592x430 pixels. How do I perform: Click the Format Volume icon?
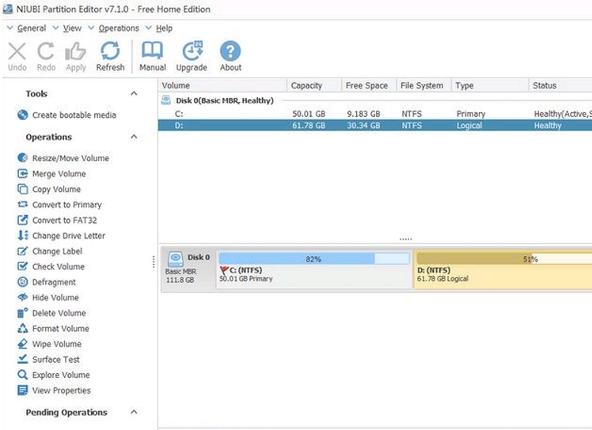pos(23,328)
